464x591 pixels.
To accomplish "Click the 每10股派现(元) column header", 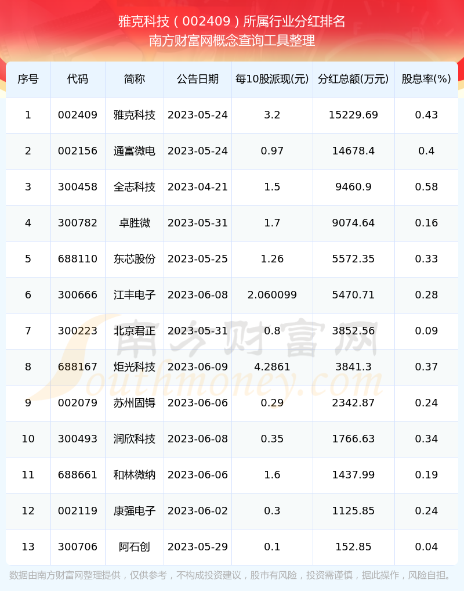I will (x=272, y=79).
